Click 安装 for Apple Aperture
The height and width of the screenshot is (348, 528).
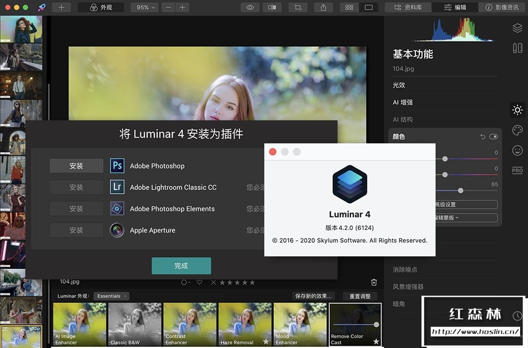click(x=77, y=231)
